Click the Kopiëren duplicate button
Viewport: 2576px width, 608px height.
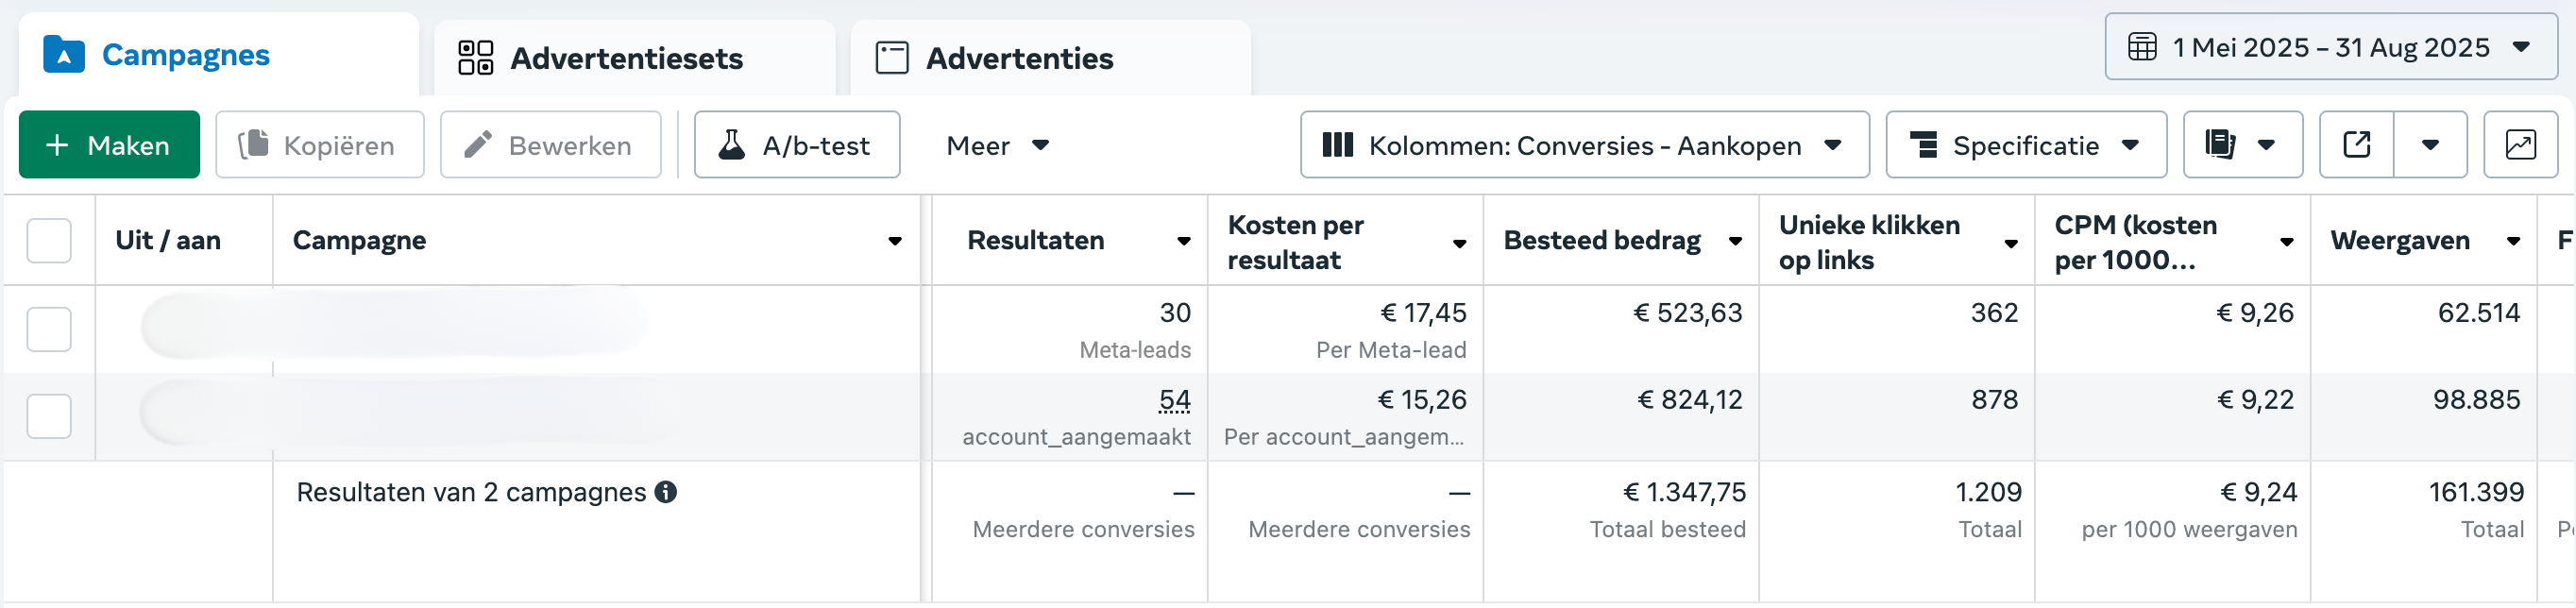click(x=320, y=145)
